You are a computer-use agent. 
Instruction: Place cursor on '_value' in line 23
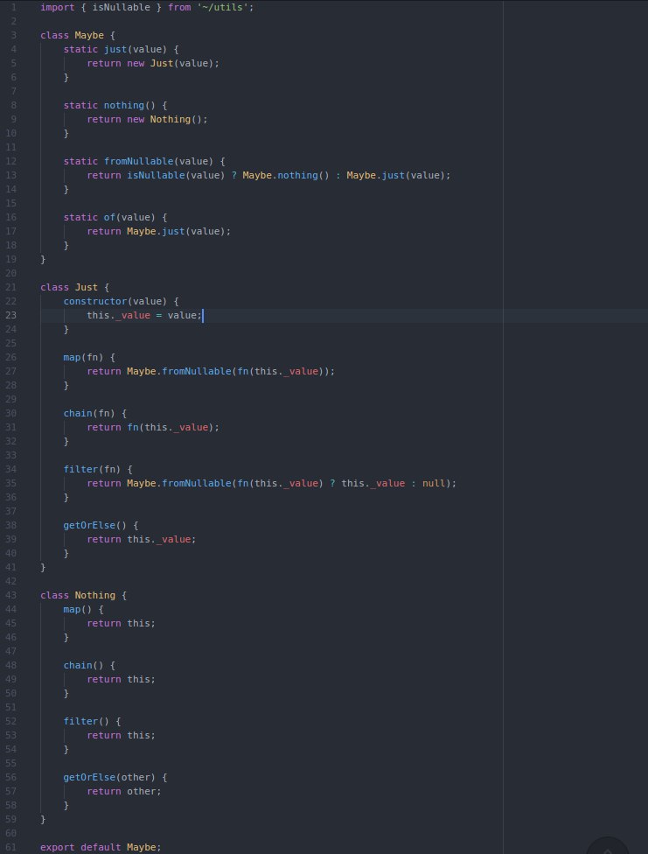click(x=133, y=315)
